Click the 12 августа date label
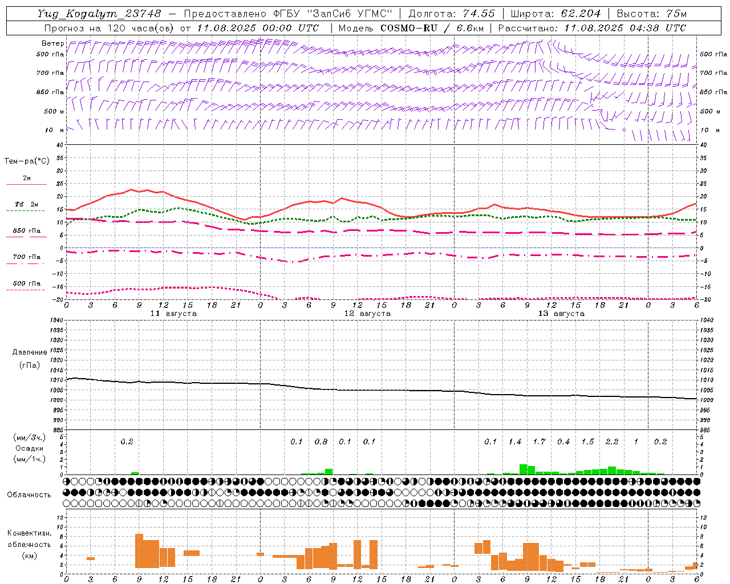The height and width of the screenshot is (584, 730). coord(367,314)
